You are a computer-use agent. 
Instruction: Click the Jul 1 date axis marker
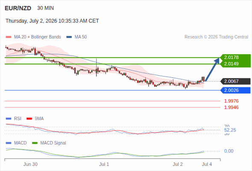click(x=104, y=164)
